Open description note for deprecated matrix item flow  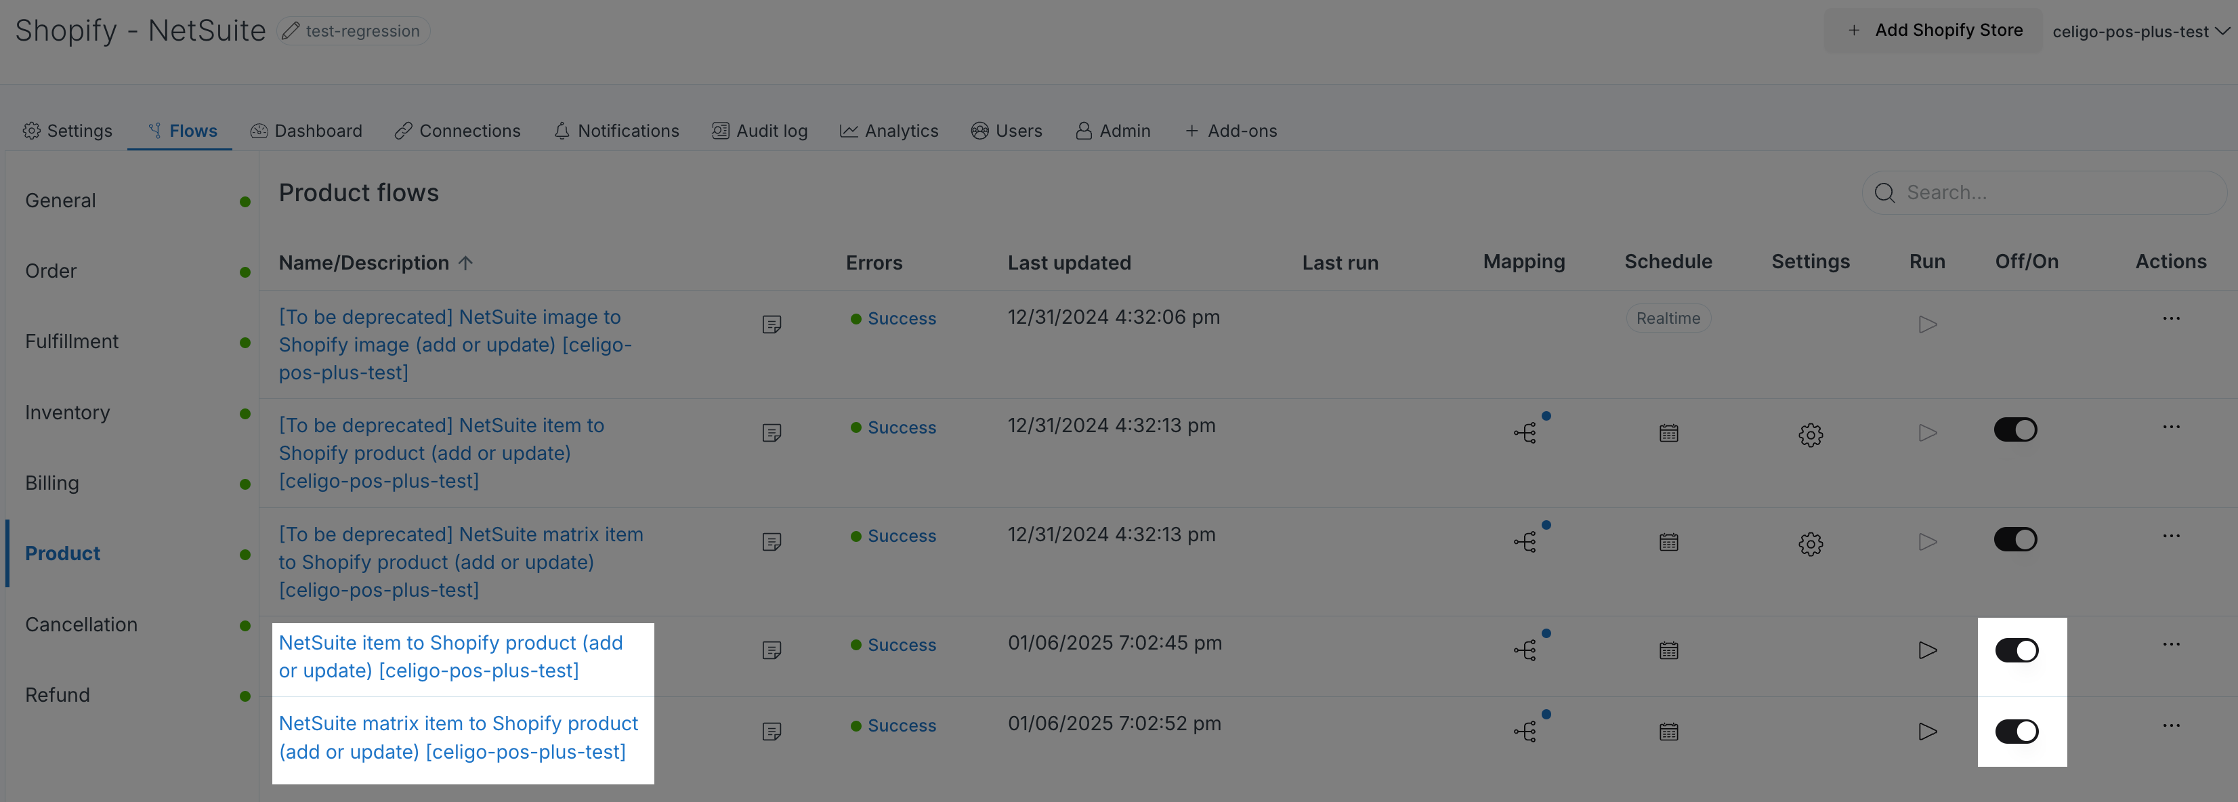772,542
